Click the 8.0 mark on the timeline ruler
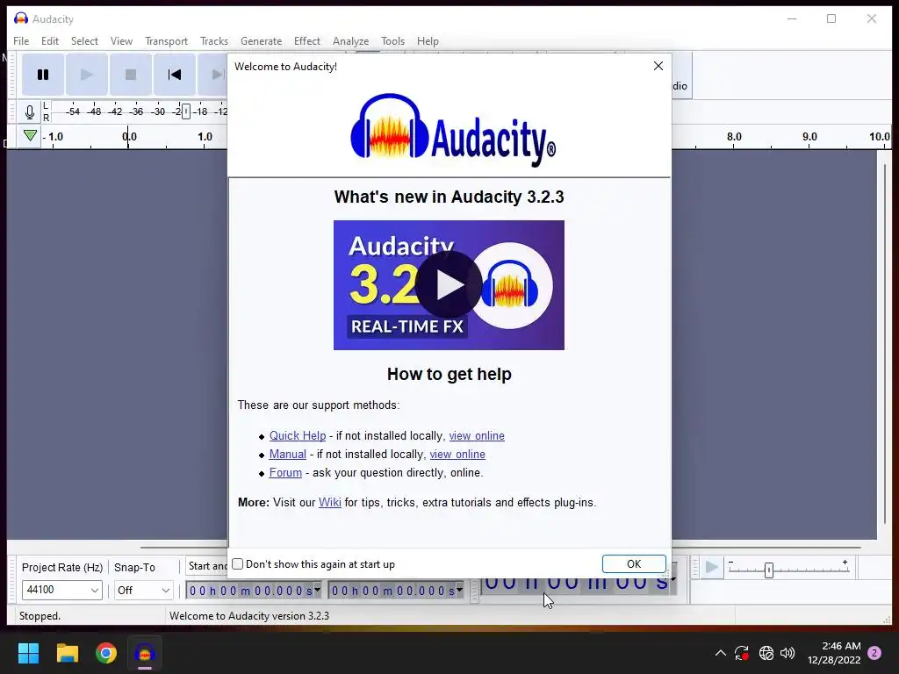 click(x=734, y=136)
